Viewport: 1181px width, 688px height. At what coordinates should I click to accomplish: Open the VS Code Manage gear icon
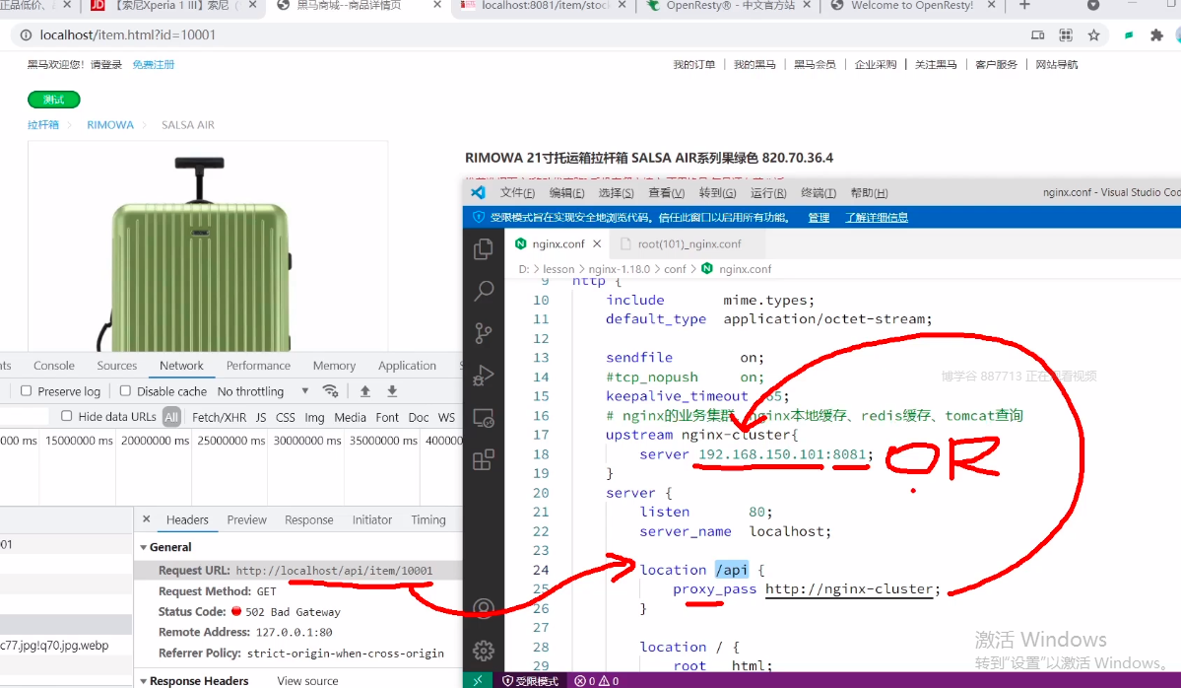tap(484, 650)
